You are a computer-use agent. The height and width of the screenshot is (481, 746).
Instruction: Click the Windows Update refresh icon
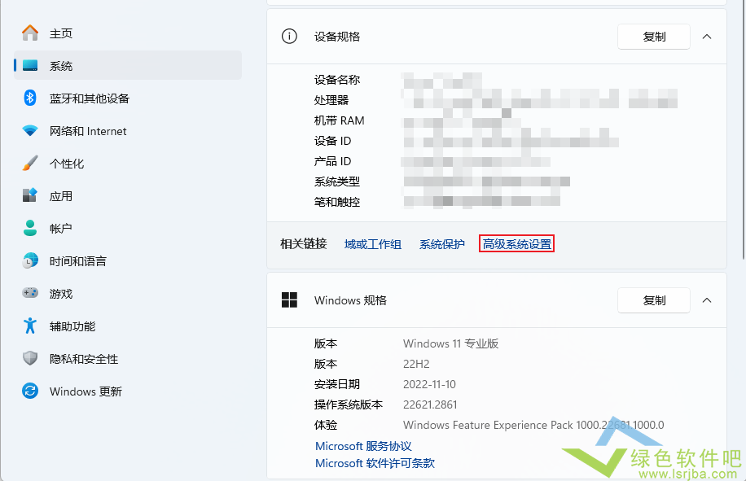click(x=30, y=391)
